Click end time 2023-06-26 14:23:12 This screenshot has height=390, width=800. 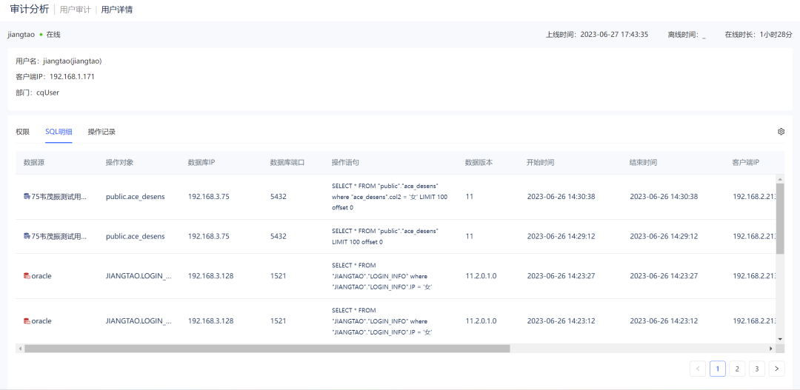click(x=664, y=321)
